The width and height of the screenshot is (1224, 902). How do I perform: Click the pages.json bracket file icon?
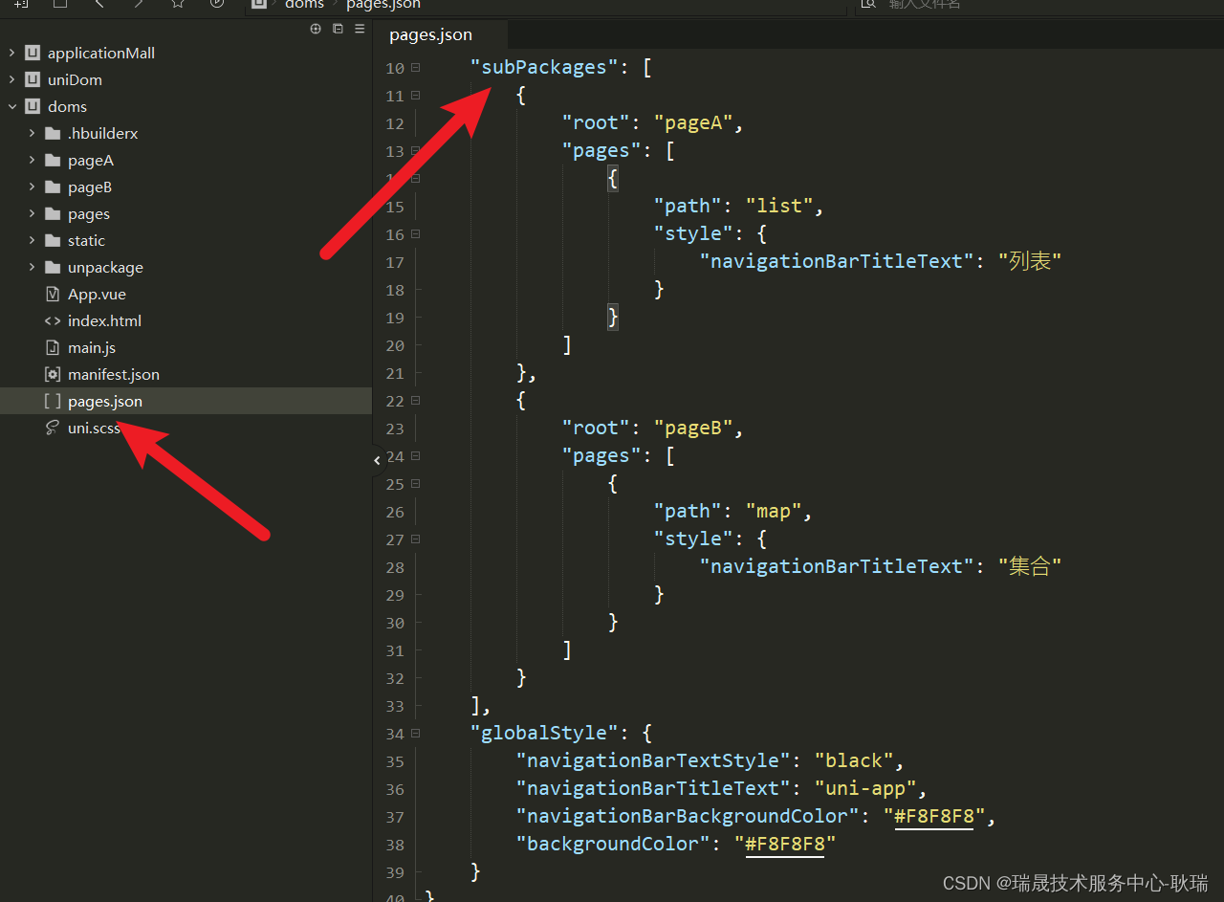pos(53,402)
